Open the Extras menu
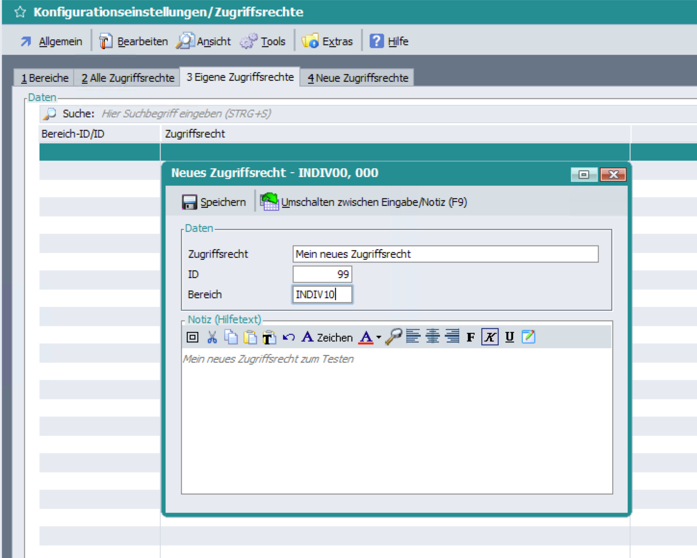Viewport: 697px width, 558px height. pyautogui.click(x=327, y=41)
